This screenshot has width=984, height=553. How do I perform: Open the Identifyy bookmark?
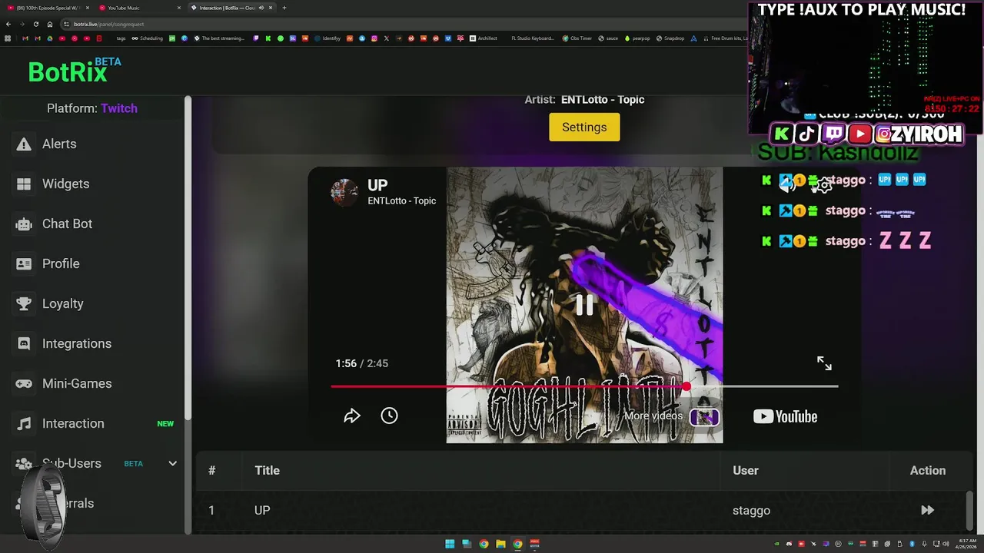click(x=327, y=38)
